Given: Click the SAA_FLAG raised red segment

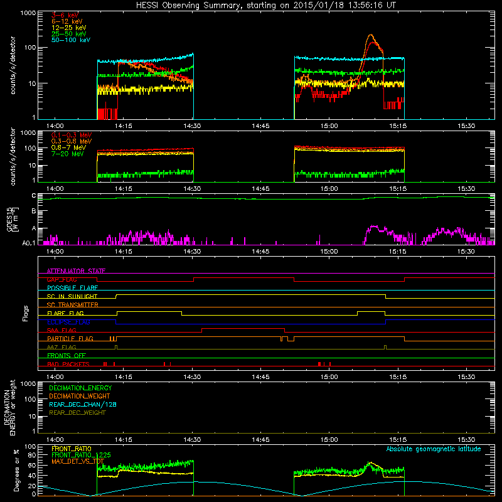Looking at the screenshot, I should tap(243, 328).
